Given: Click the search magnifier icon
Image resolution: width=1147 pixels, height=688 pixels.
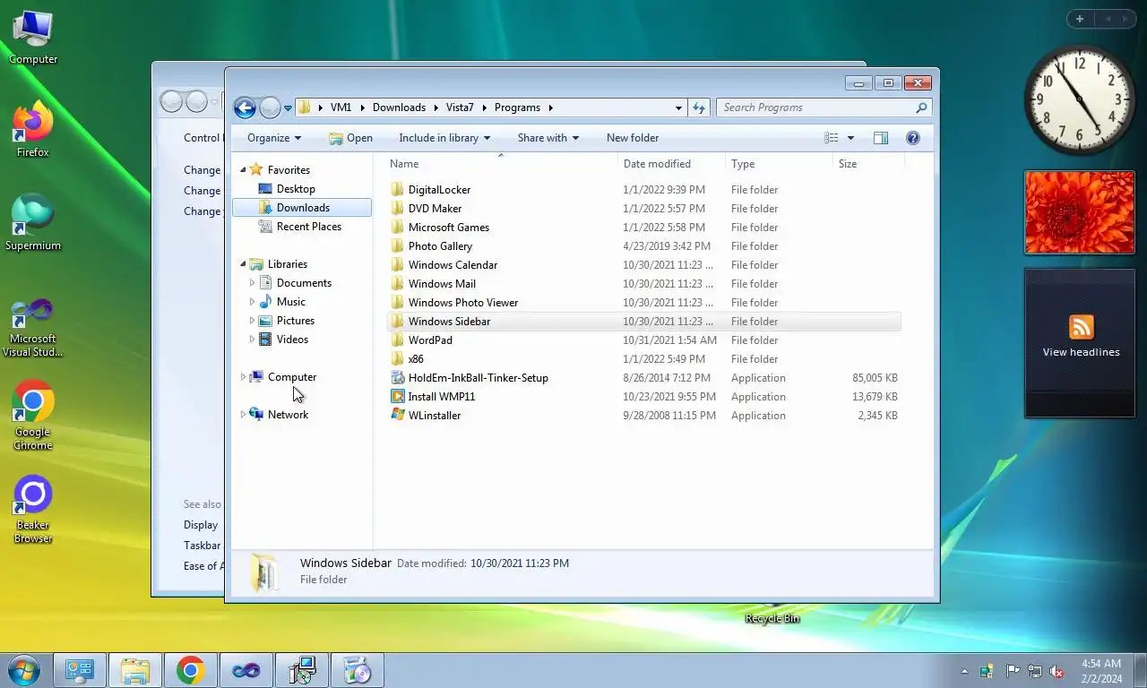Looking at the screenshot, I should 921,107.
